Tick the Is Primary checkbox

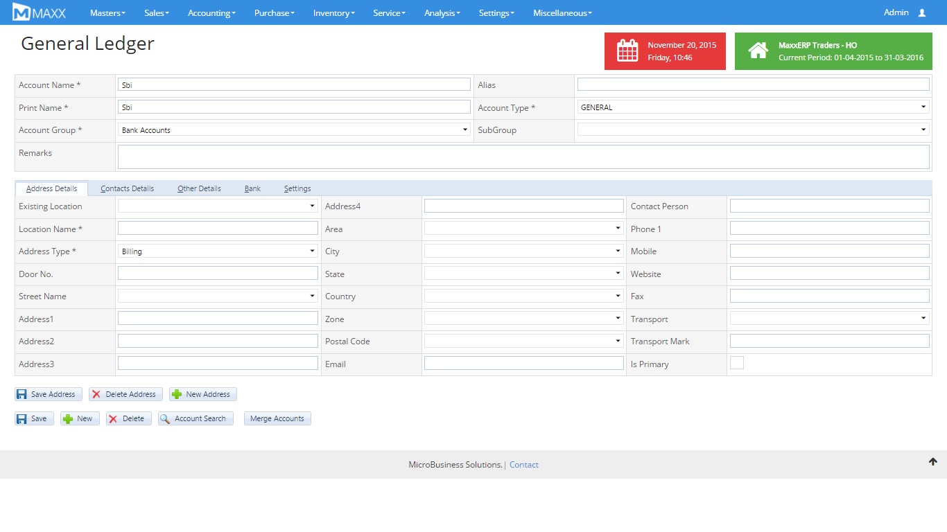pyautogui.click(x=736, y=363)
